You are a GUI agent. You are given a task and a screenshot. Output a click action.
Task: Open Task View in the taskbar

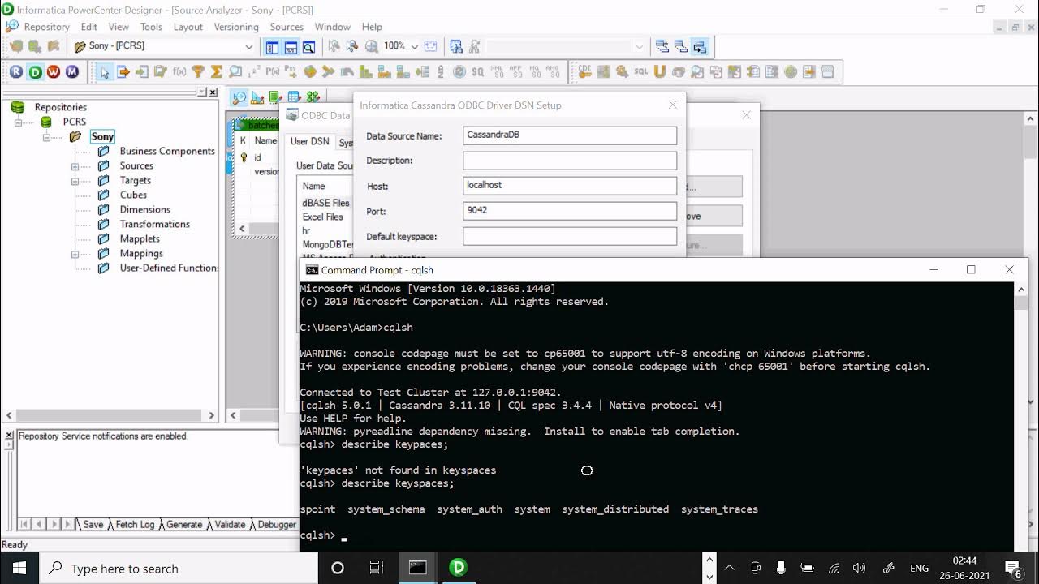pyautogui.click(x=377, y=568)
